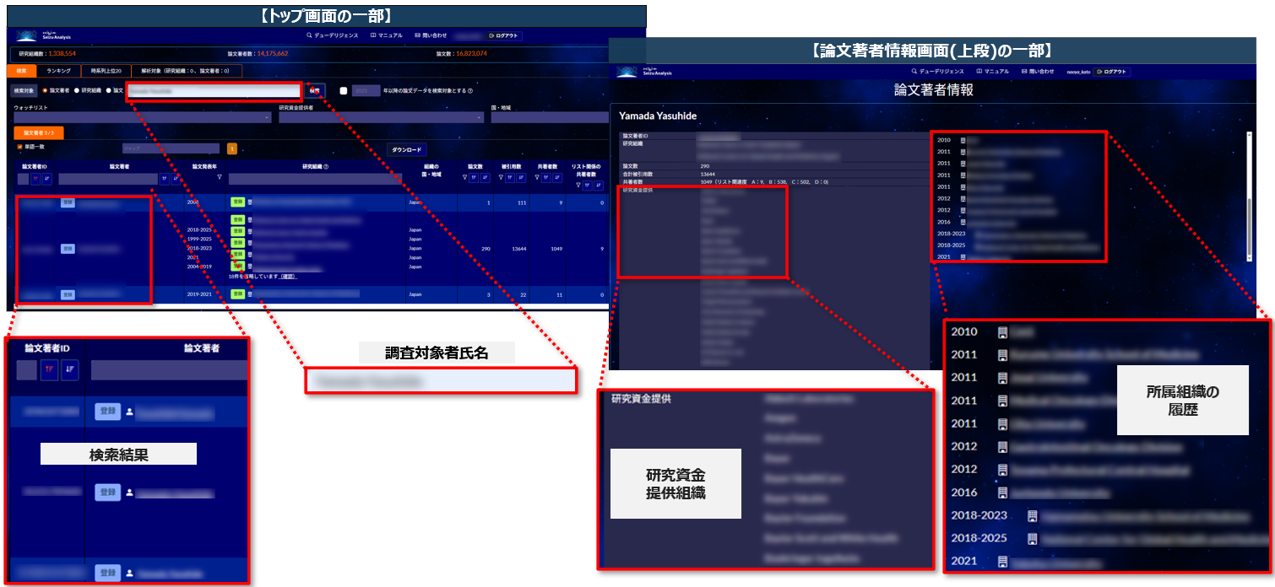Select the 論文著者 radio button
Screen dimensions: 1275x587
[x=45, y=90]
